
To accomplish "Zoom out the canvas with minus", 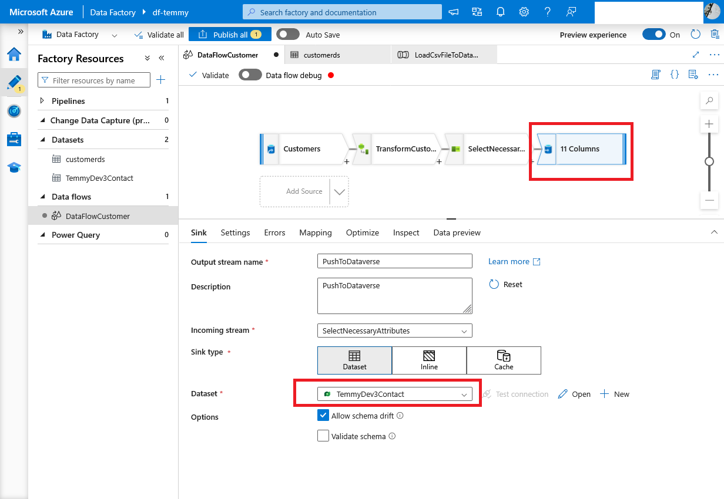I will [x=709, y=200].
